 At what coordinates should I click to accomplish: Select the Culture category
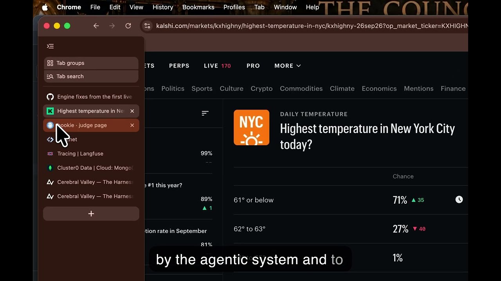[231, 89]
